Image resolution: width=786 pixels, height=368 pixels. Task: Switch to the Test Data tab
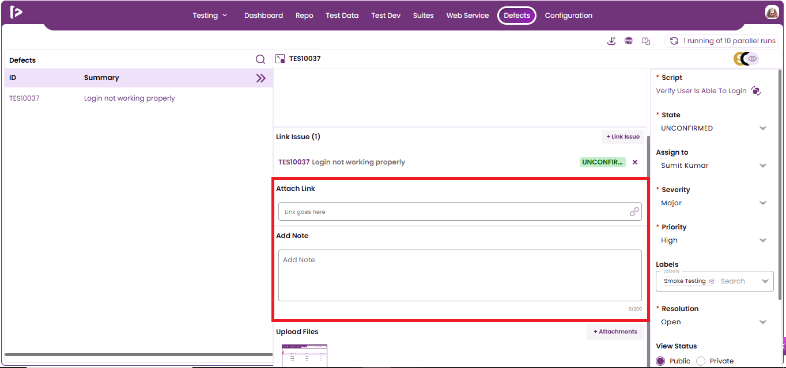[342, 16]
